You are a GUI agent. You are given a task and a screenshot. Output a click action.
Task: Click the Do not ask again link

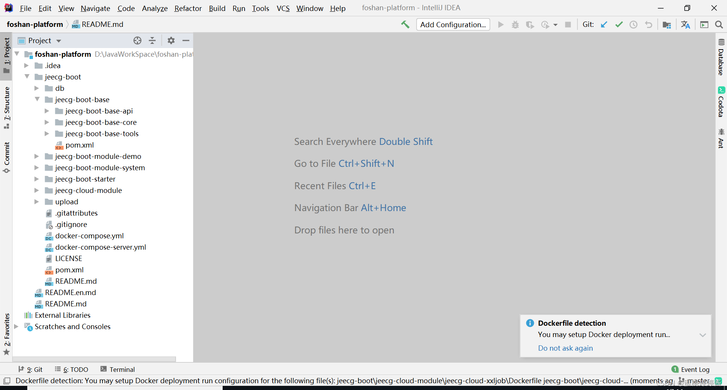pos(565,348)
